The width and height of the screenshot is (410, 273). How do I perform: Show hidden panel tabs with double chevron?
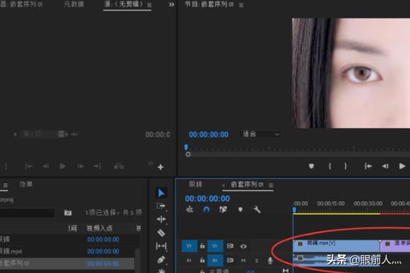click(x=172, y=5)
